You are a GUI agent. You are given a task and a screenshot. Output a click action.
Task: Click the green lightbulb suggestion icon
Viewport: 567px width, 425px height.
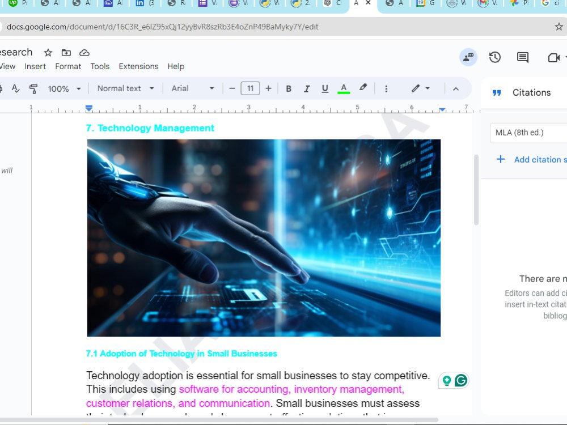click(x=447, y=381)
